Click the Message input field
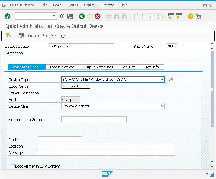The height and width of the screenshot is (179, 216). point(107,153)
